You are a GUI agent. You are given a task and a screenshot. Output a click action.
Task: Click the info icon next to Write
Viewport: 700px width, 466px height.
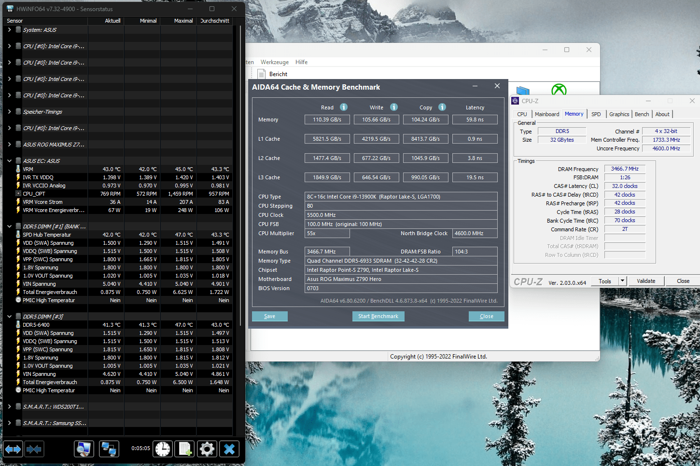(394, 107)
